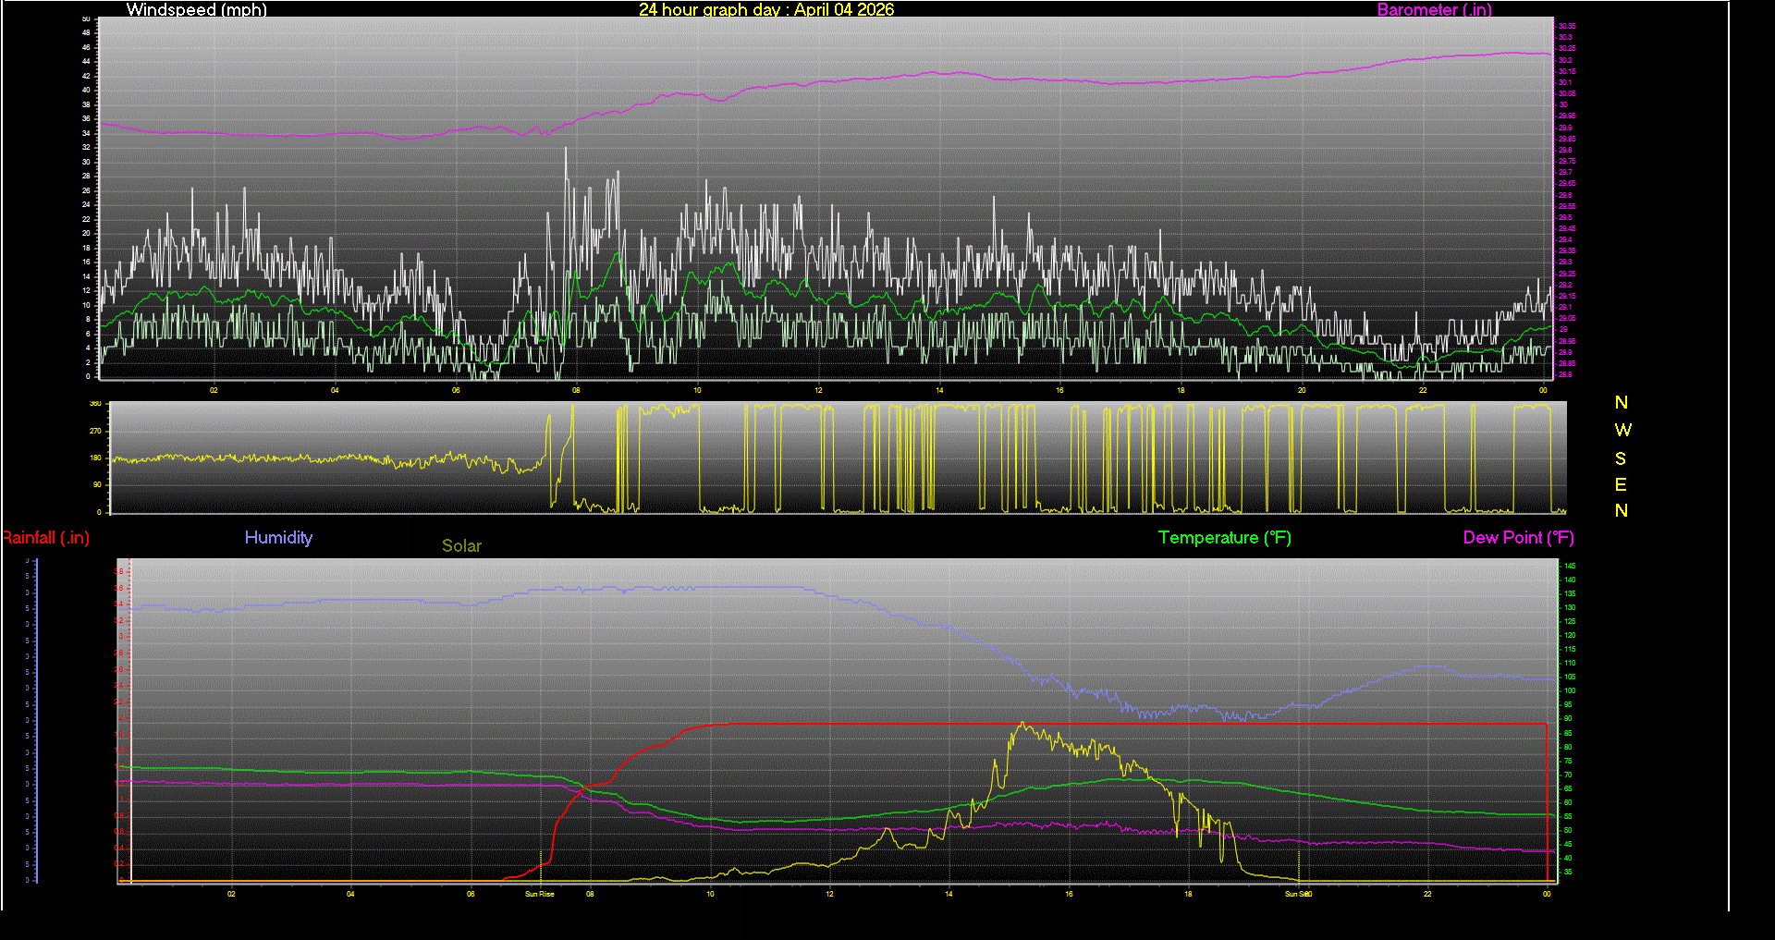
Task: Click the Solar legend label
Action: pos(461,545)
